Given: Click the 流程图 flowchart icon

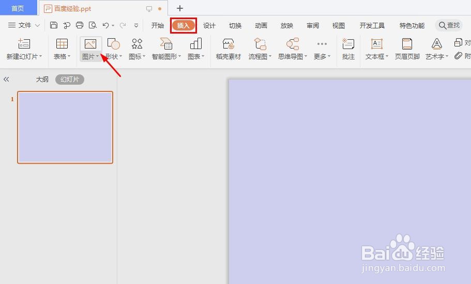Looking at the screenshot, I should click(260, 44).
